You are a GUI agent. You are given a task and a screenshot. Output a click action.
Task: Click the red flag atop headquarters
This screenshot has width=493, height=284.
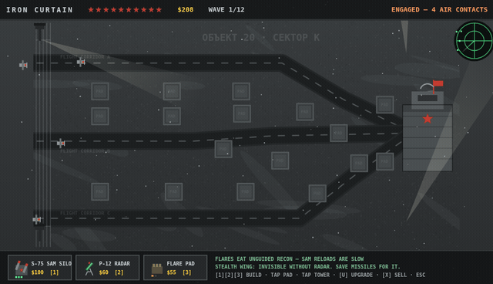(x=438, y=83)
